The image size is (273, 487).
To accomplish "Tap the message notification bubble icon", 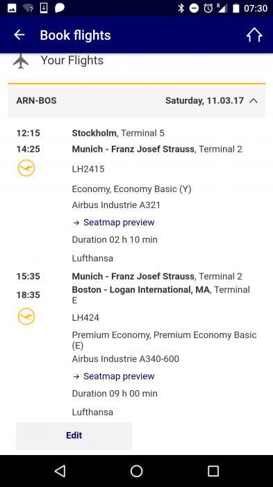I will coord(60,8).
